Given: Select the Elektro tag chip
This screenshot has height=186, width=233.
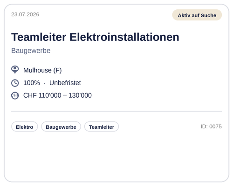Looking at the screenshot, I should 25,126.
